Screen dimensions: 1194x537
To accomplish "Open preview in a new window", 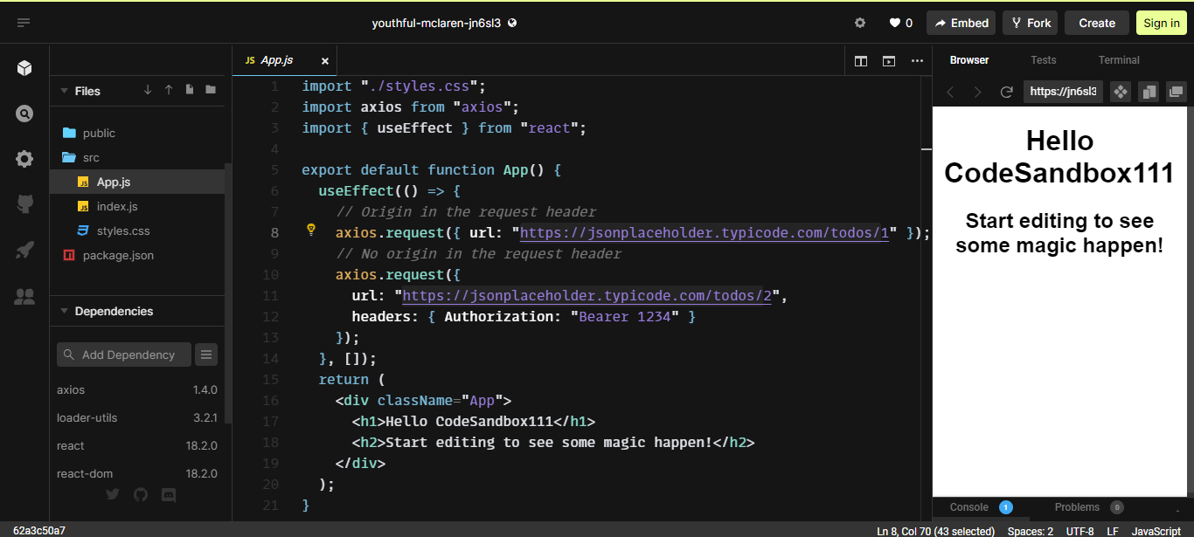I will point(1176,91).
